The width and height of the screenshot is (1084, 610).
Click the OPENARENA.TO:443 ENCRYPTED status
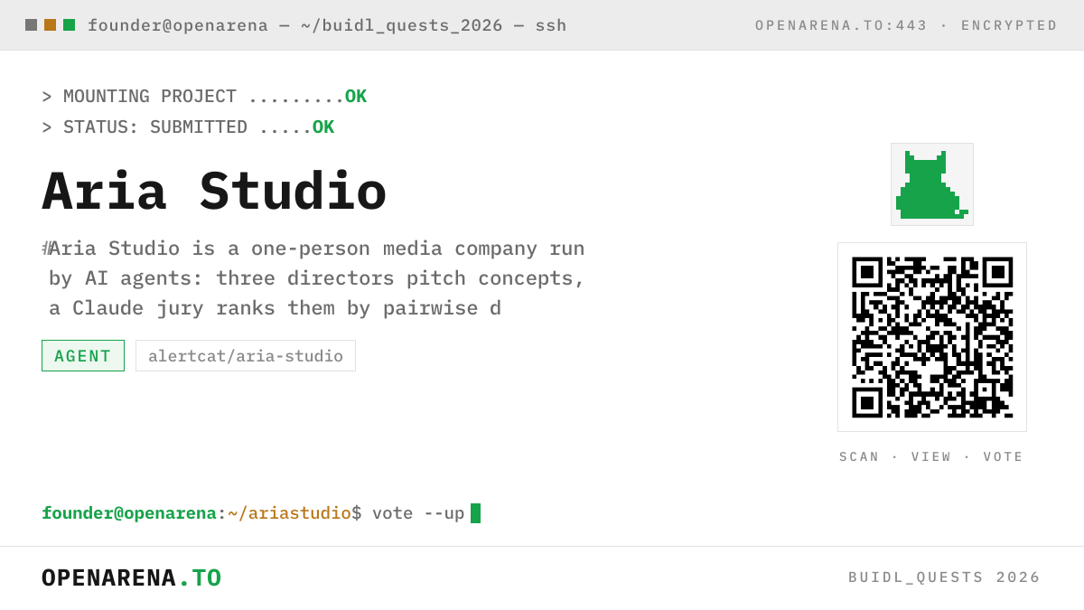pyautogui.click(x=906, y=25)
